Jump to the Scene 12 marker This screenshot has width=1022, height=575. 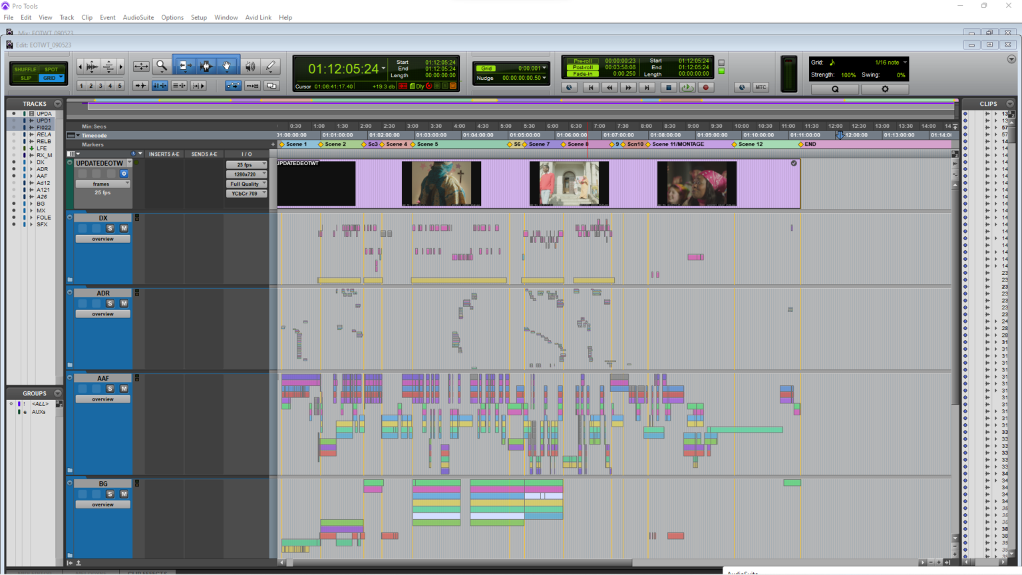click(750, 144)
